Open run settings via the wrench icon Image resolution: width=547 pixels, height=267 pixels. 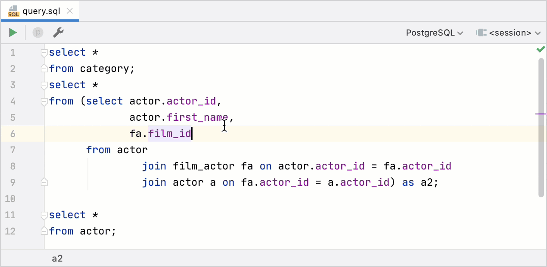(58, 33)
